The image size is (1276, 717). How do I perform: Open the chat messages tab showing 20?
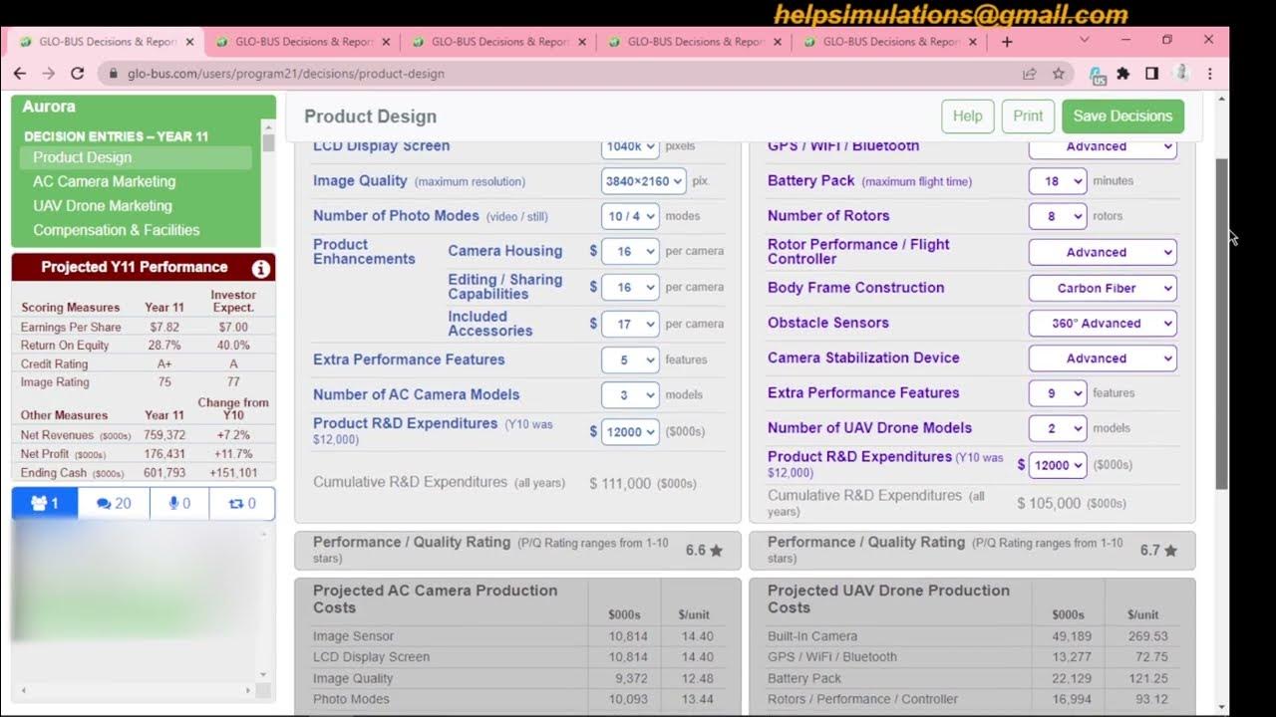pos(114,503)
